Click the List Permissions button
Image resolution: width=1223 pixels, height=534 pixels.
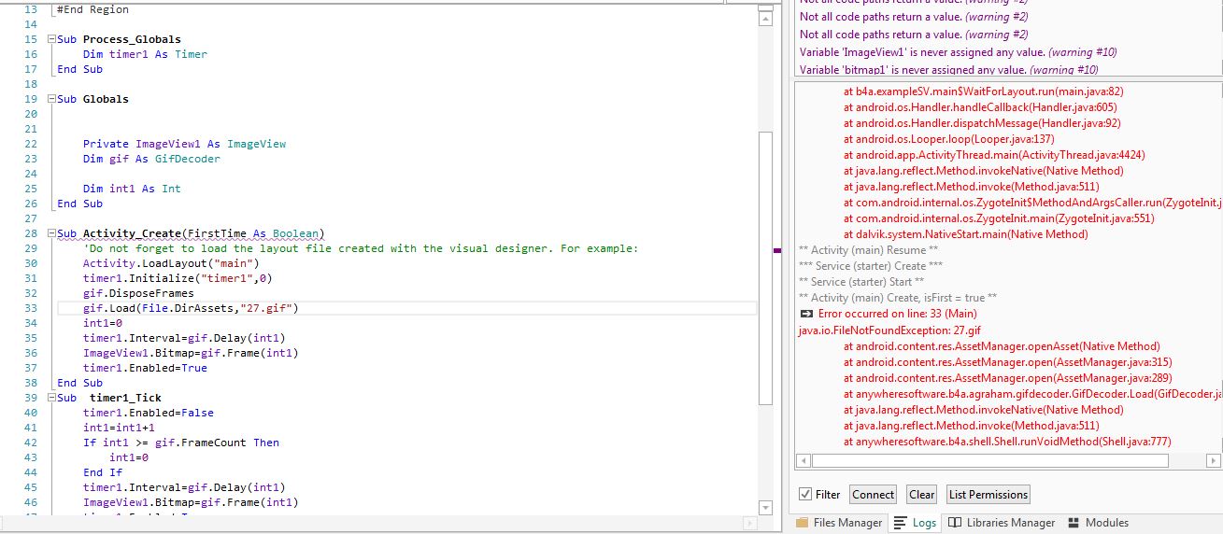(988, 495)
